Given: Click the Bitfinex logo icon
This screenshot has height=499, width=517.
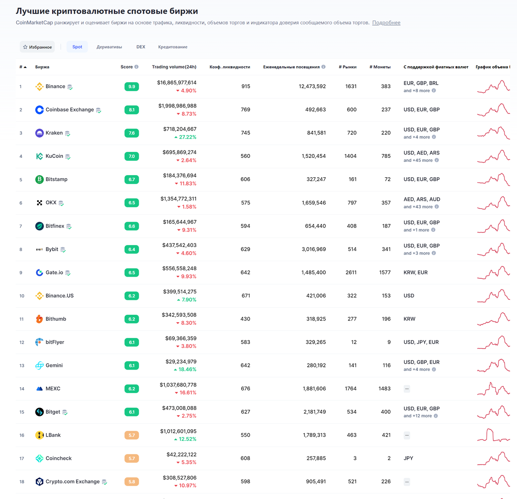Looking at the screenshot, I should [x=39, y=226].
